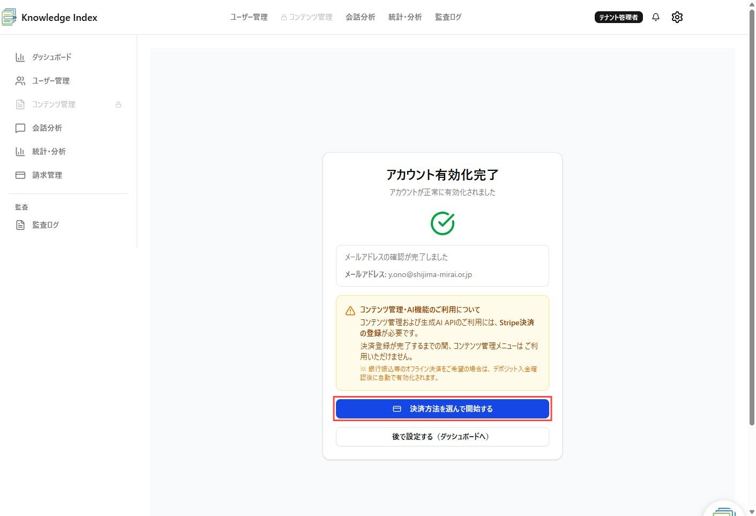Click the 銀行振込等のオフライン決済 note text
Viewport: 756px width, 516px height.
[x=448, y=373]
